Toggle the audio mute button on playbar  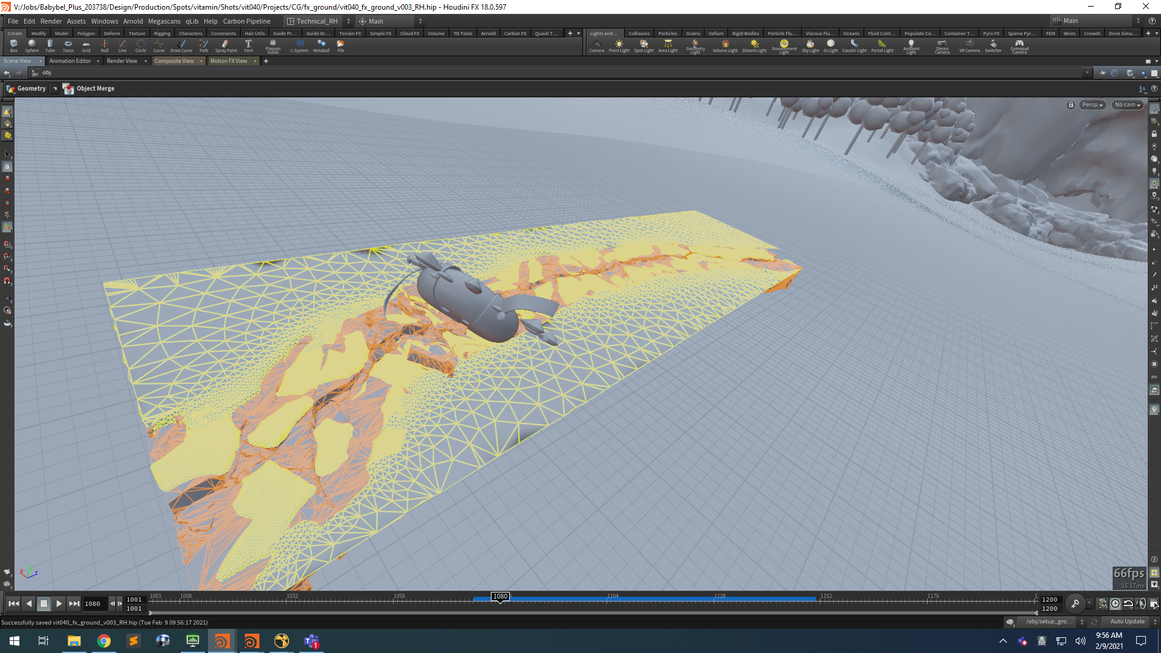tap(1140, 603)
